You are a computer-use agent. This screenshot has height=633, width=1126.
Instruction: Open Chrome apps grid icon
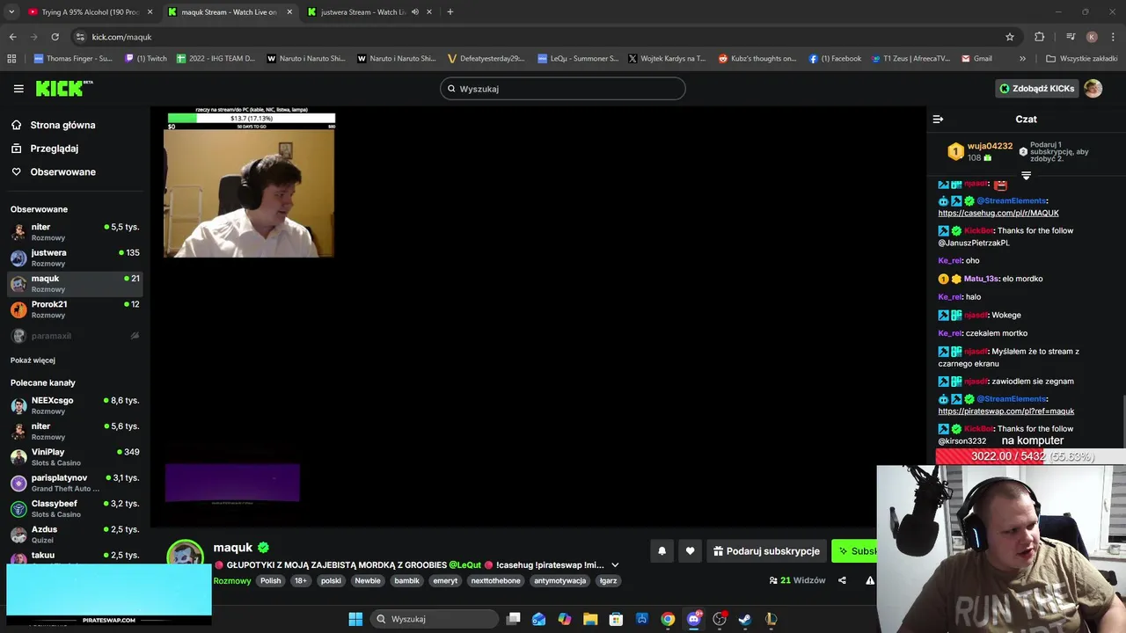(11, 59)
